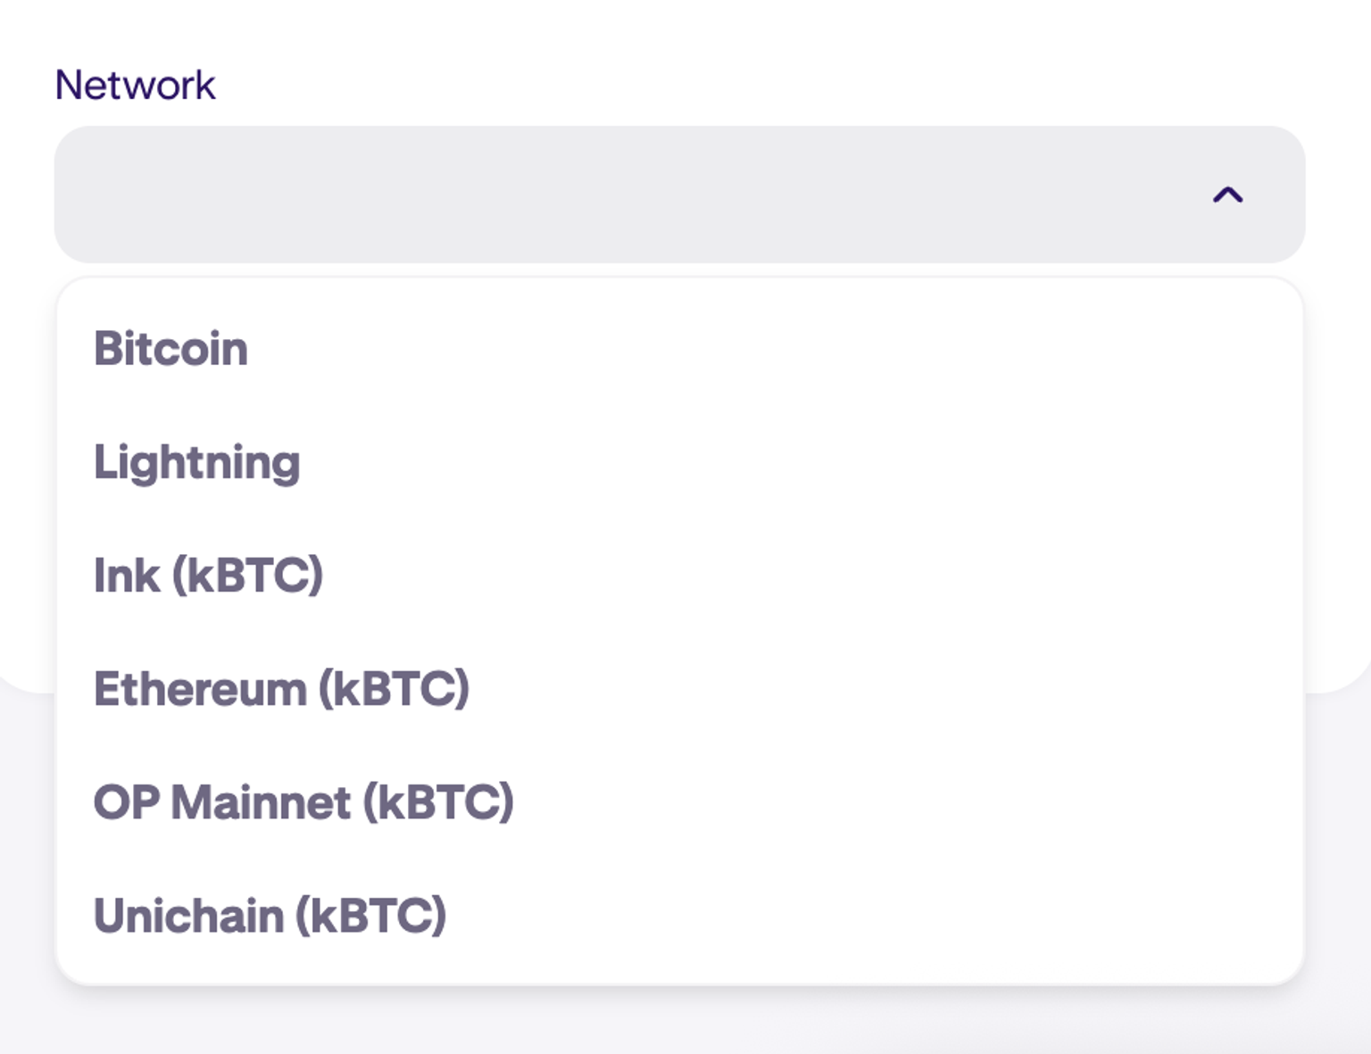Switch network to Ink (kBTC)
Screen dimensions: 1371x1054
pos(208,576)
